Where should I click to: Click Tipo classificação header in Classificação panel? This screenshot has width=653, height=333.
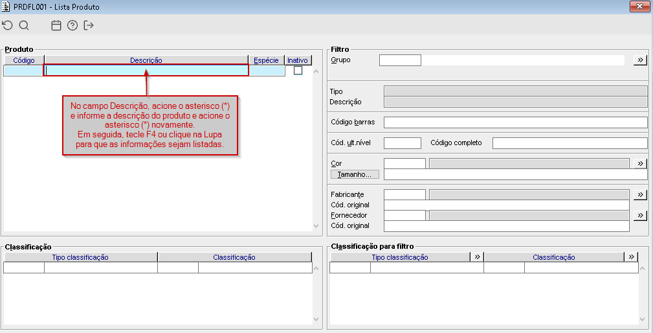(x=80, y=257)
